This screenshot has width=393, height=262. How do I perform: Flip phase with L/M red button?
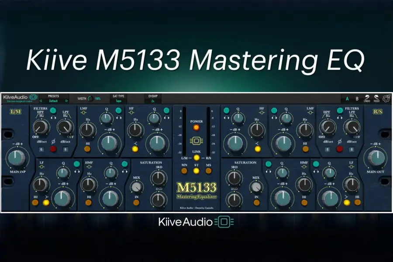pos(53,149)
